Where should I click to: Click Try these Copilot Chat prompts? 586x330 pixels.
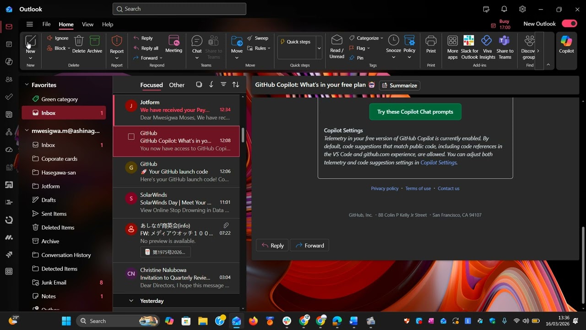[x=415, y=112]
